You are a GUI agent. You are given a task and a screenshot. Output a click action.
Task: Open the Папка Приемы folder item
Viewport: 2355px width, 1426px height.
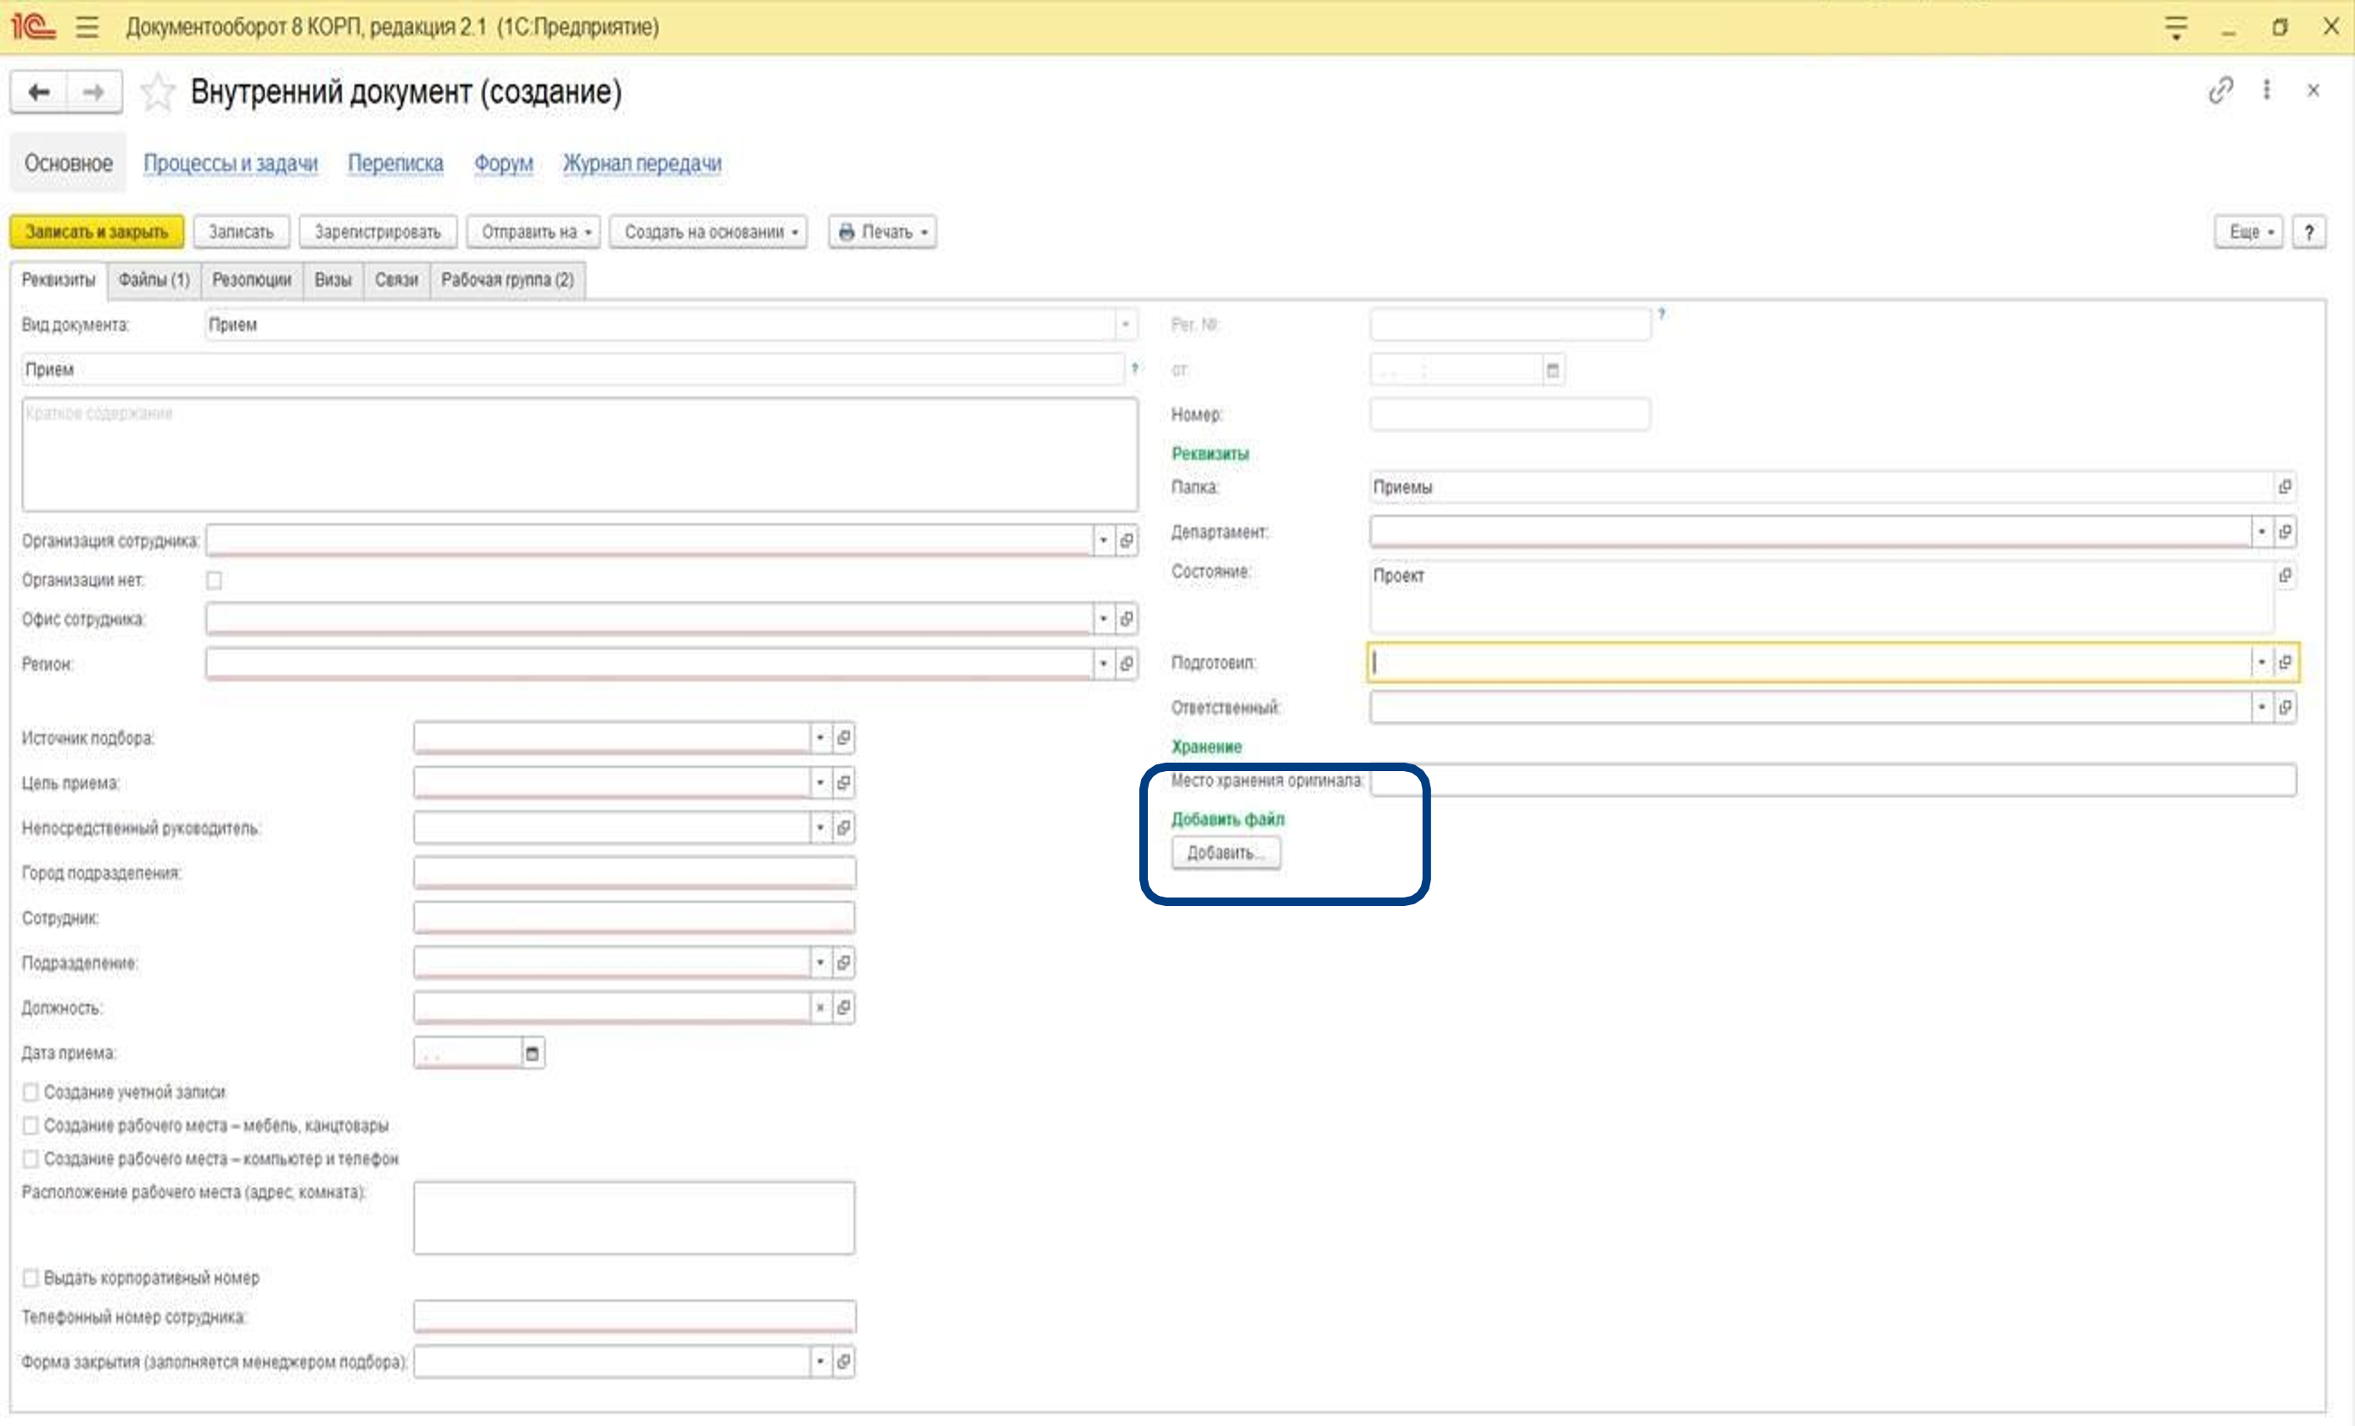(x=2285, y=486)
